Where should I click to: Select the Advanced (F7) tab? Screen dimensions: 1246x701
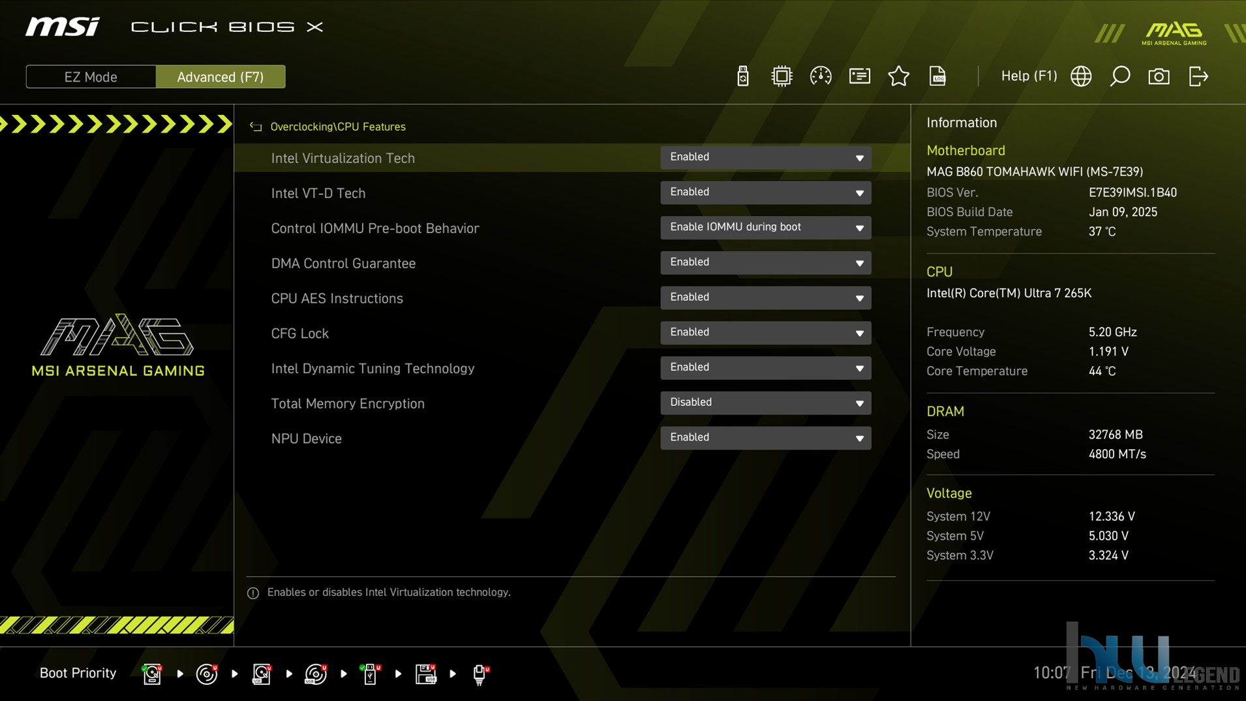tap(220, 76)
